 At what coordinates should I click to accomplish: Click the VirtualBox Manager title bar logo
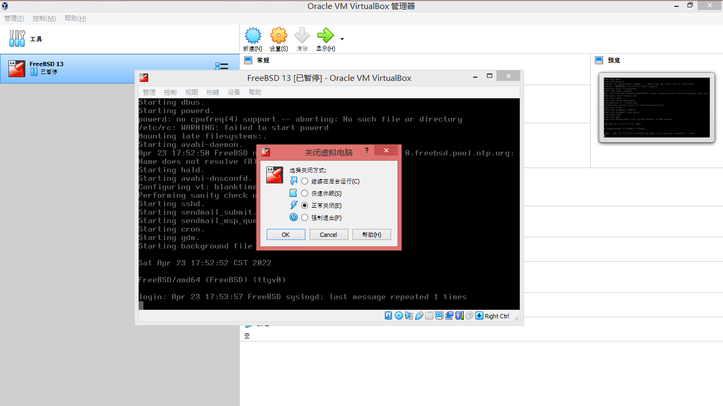5,6
